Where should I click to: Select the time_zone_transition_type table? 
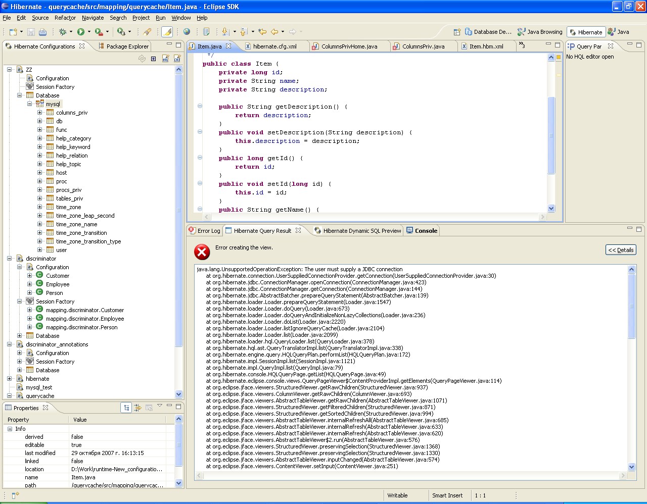(x=88, y=241)
